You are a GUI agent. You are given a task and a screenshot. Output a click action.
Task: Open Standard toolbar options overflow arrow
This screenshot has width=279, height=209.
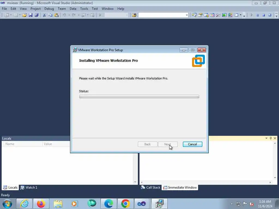coord(244,16)
